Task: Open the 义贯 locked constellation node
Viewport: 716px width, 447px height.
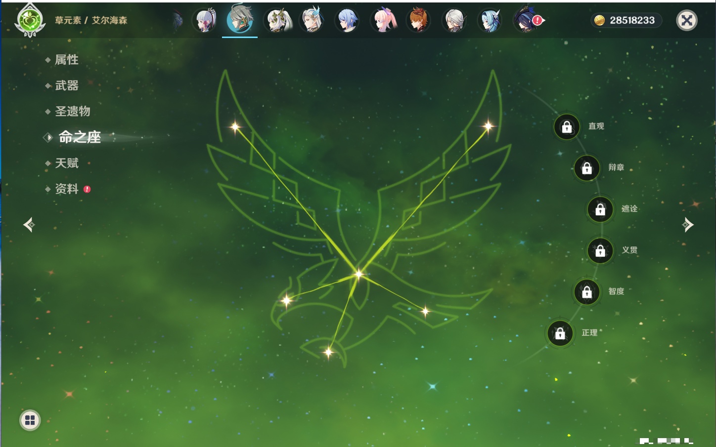Action: pyautogui.click(x=600, y=251)
